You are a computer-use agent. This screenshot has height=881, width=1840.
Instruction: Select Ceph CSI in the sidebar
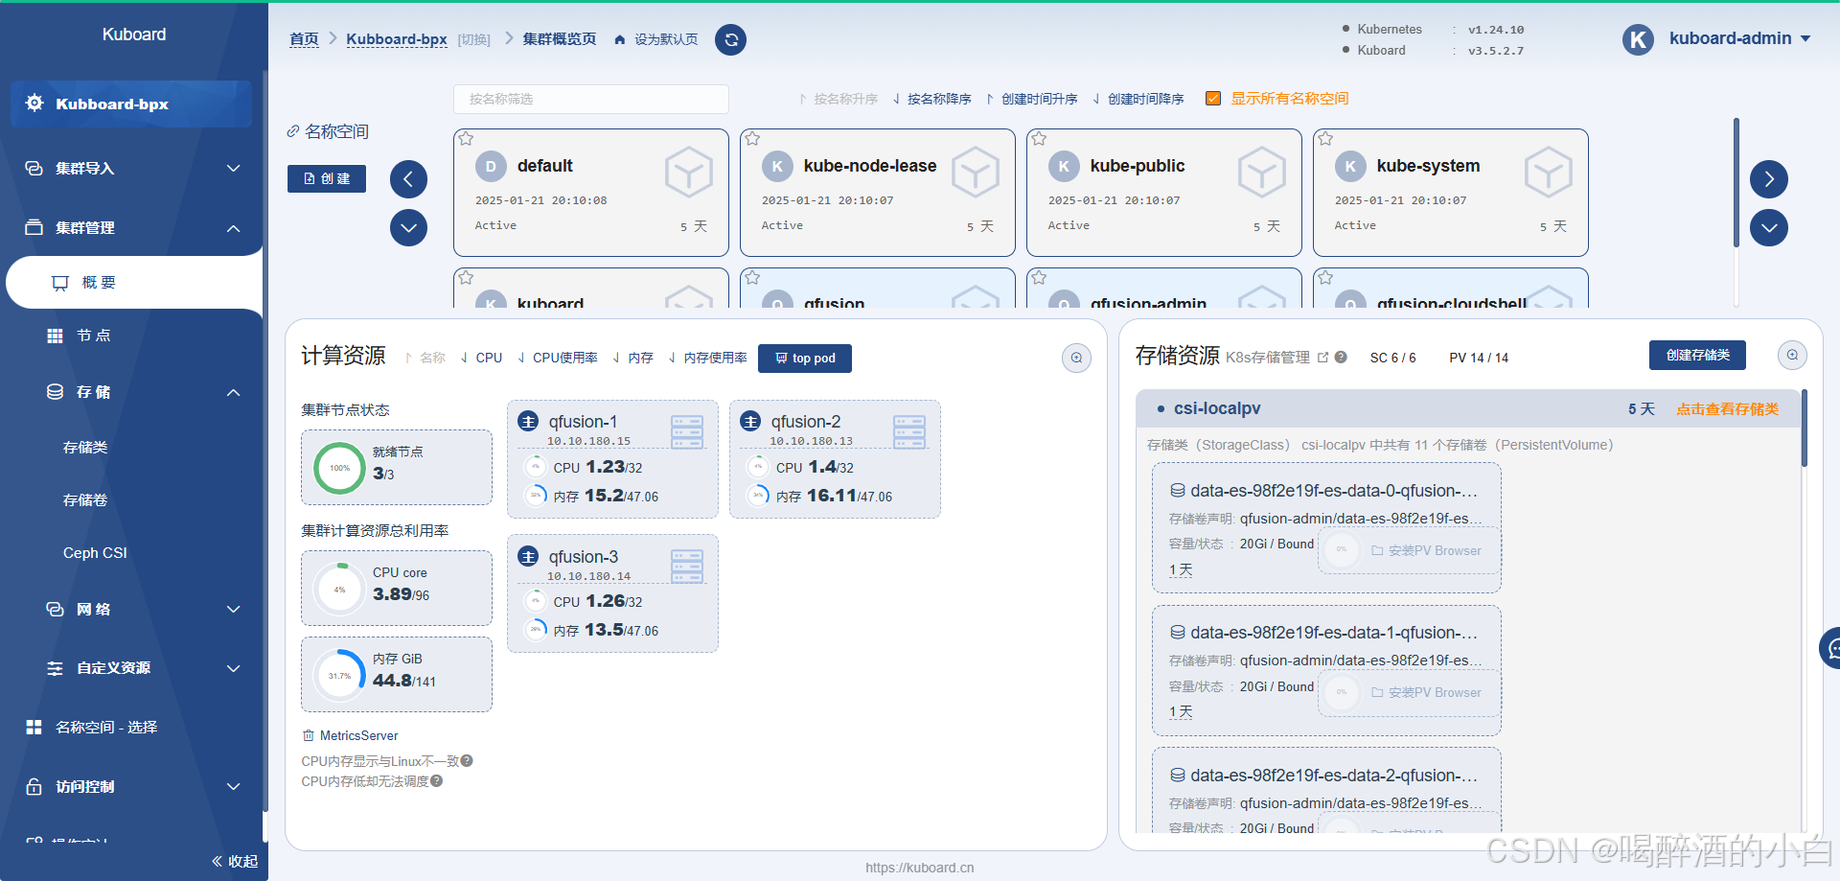(95, 553)
